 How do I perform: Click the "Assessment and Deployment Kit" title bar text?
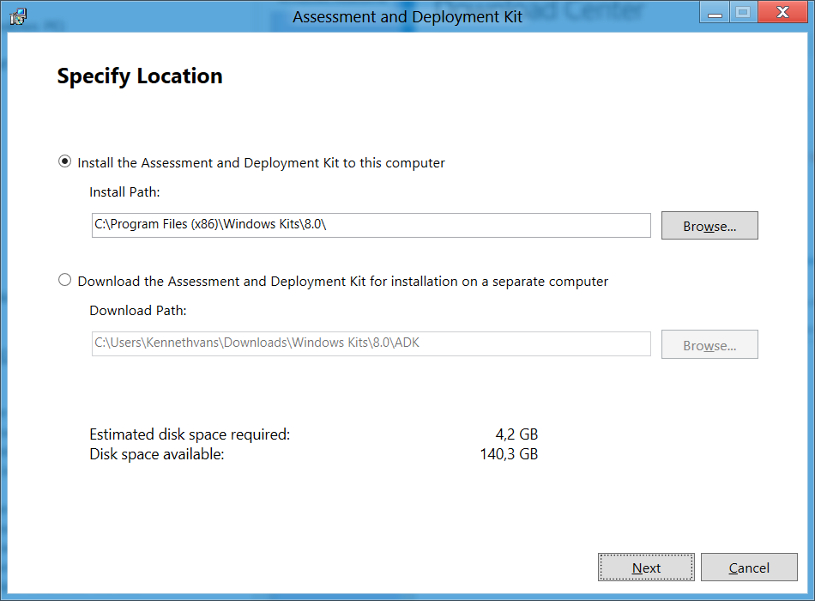[407, 16]
